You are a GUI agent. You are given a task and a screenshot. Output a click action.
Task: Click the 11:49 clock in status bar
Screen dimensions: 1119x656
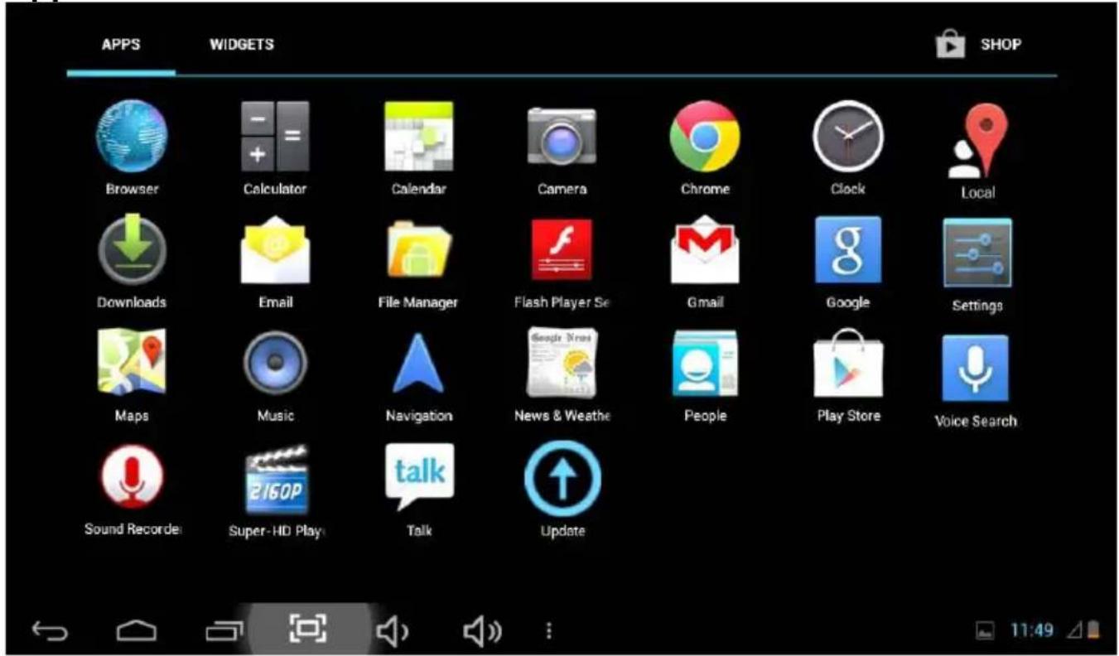[1032, 631]
